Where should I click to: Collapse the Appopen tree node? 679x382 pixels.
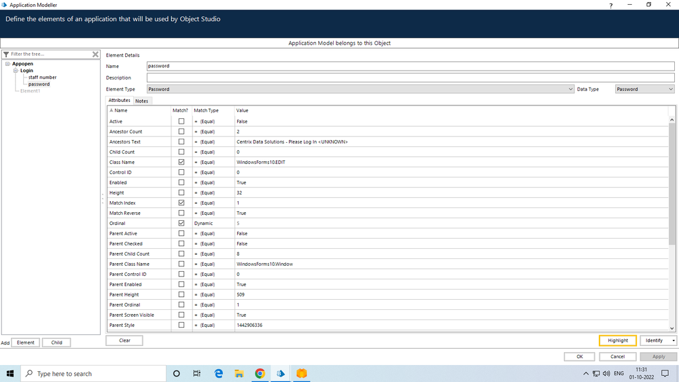(7, 64)
